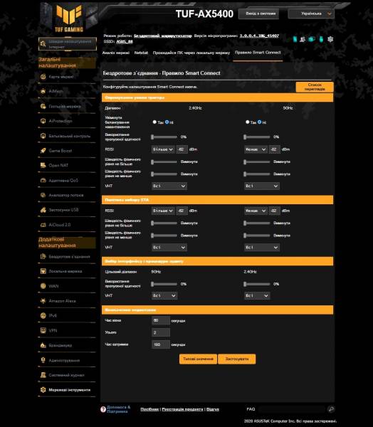
Task: Open Parental Control (Батьківський контроль) icon
Action: coord(43,136)
